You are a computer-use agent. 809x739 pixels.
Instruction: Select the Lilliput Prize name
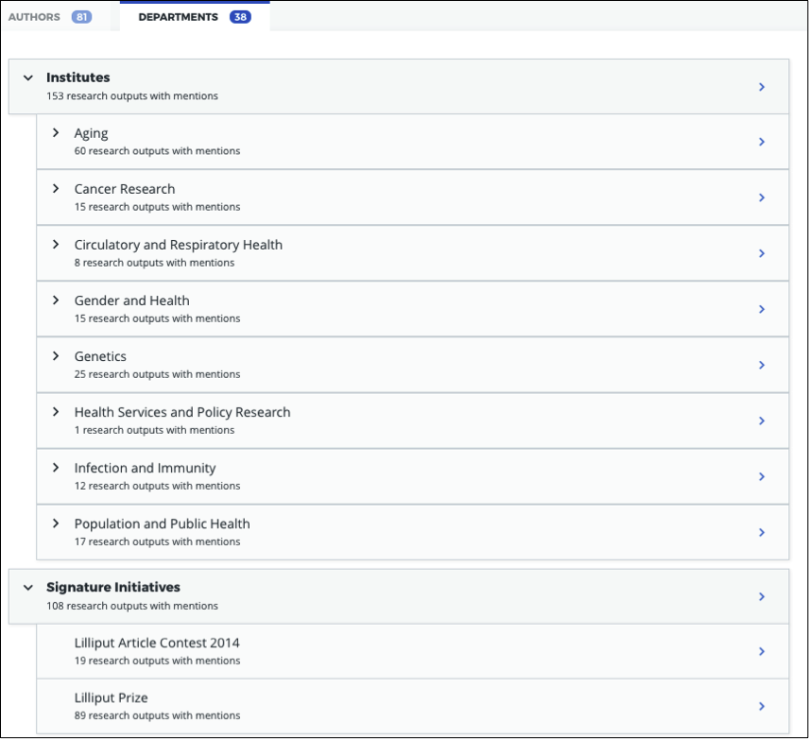tap(111, 697)
